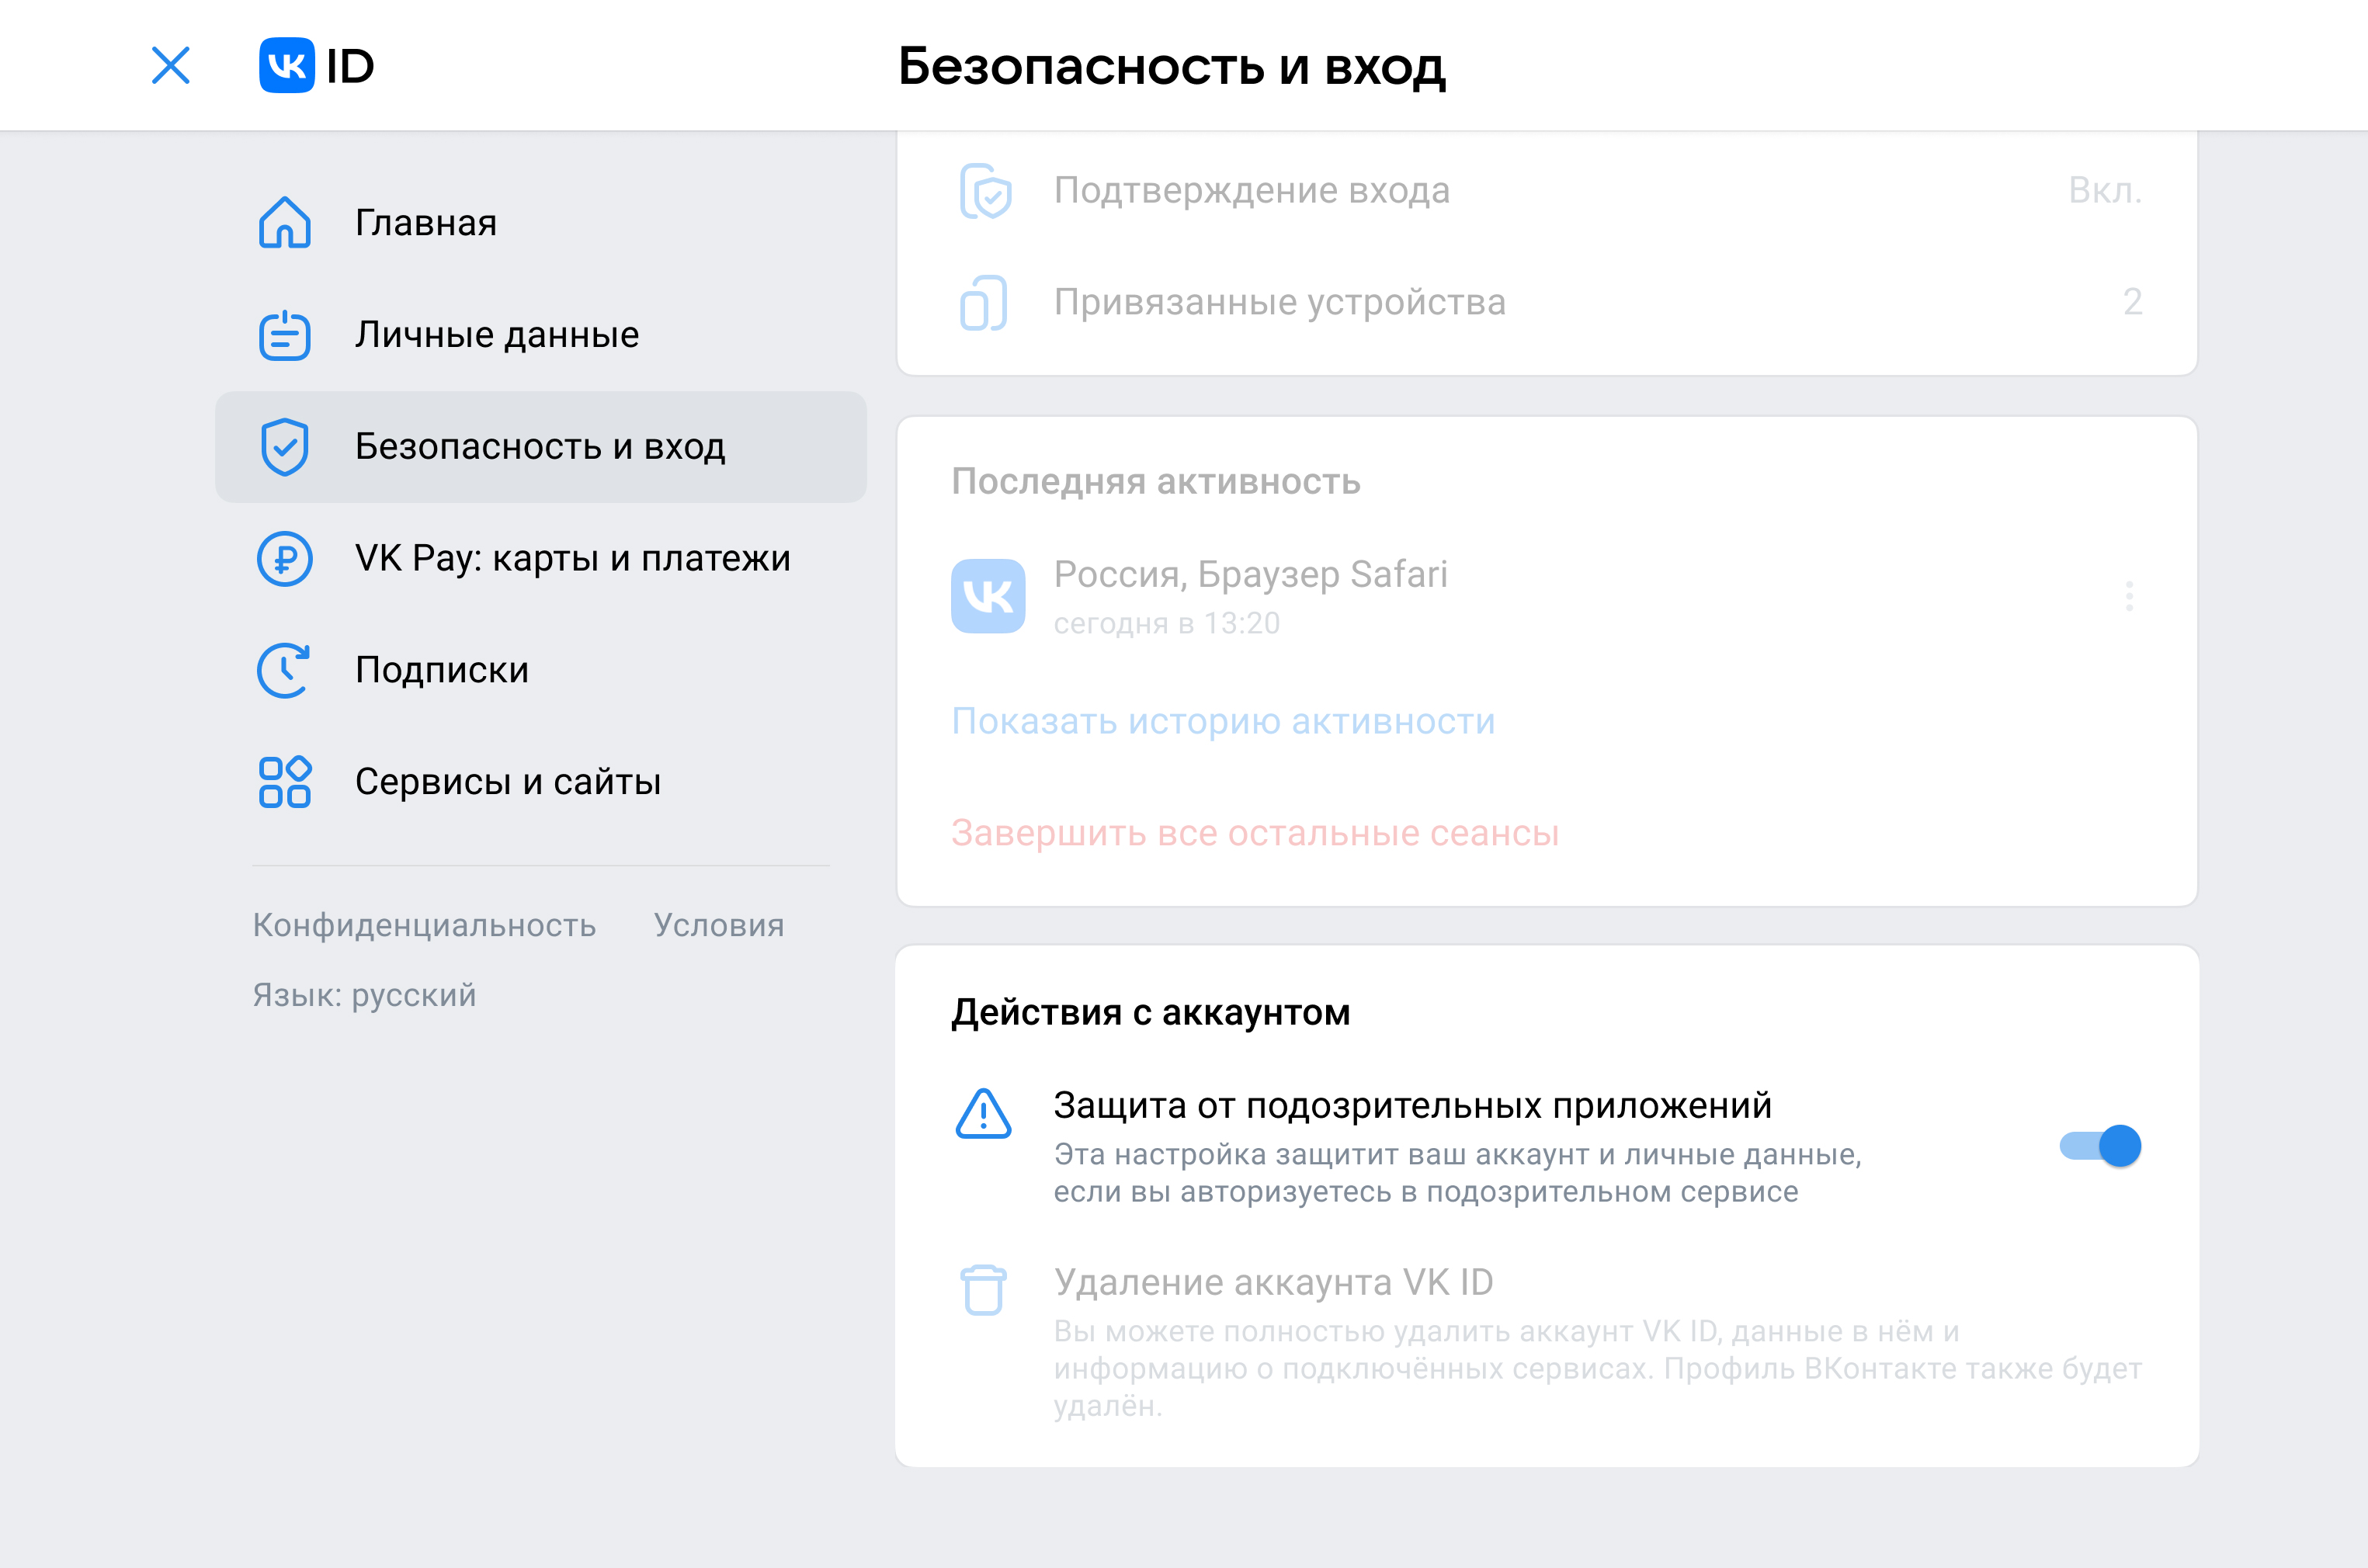Open Сервисы и сайты section
Viewport: 2368px width, 1568px height.
541,782
